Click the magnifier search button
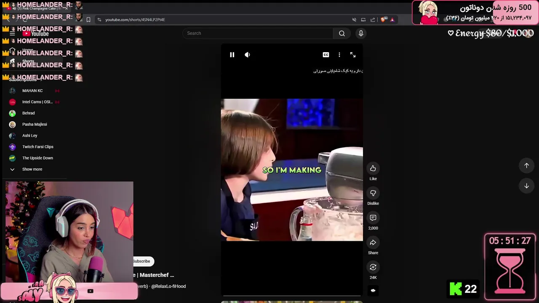Image resolution: width=539 pixels, height=303 pixels. pyautogui.click(x=342, y=33)
